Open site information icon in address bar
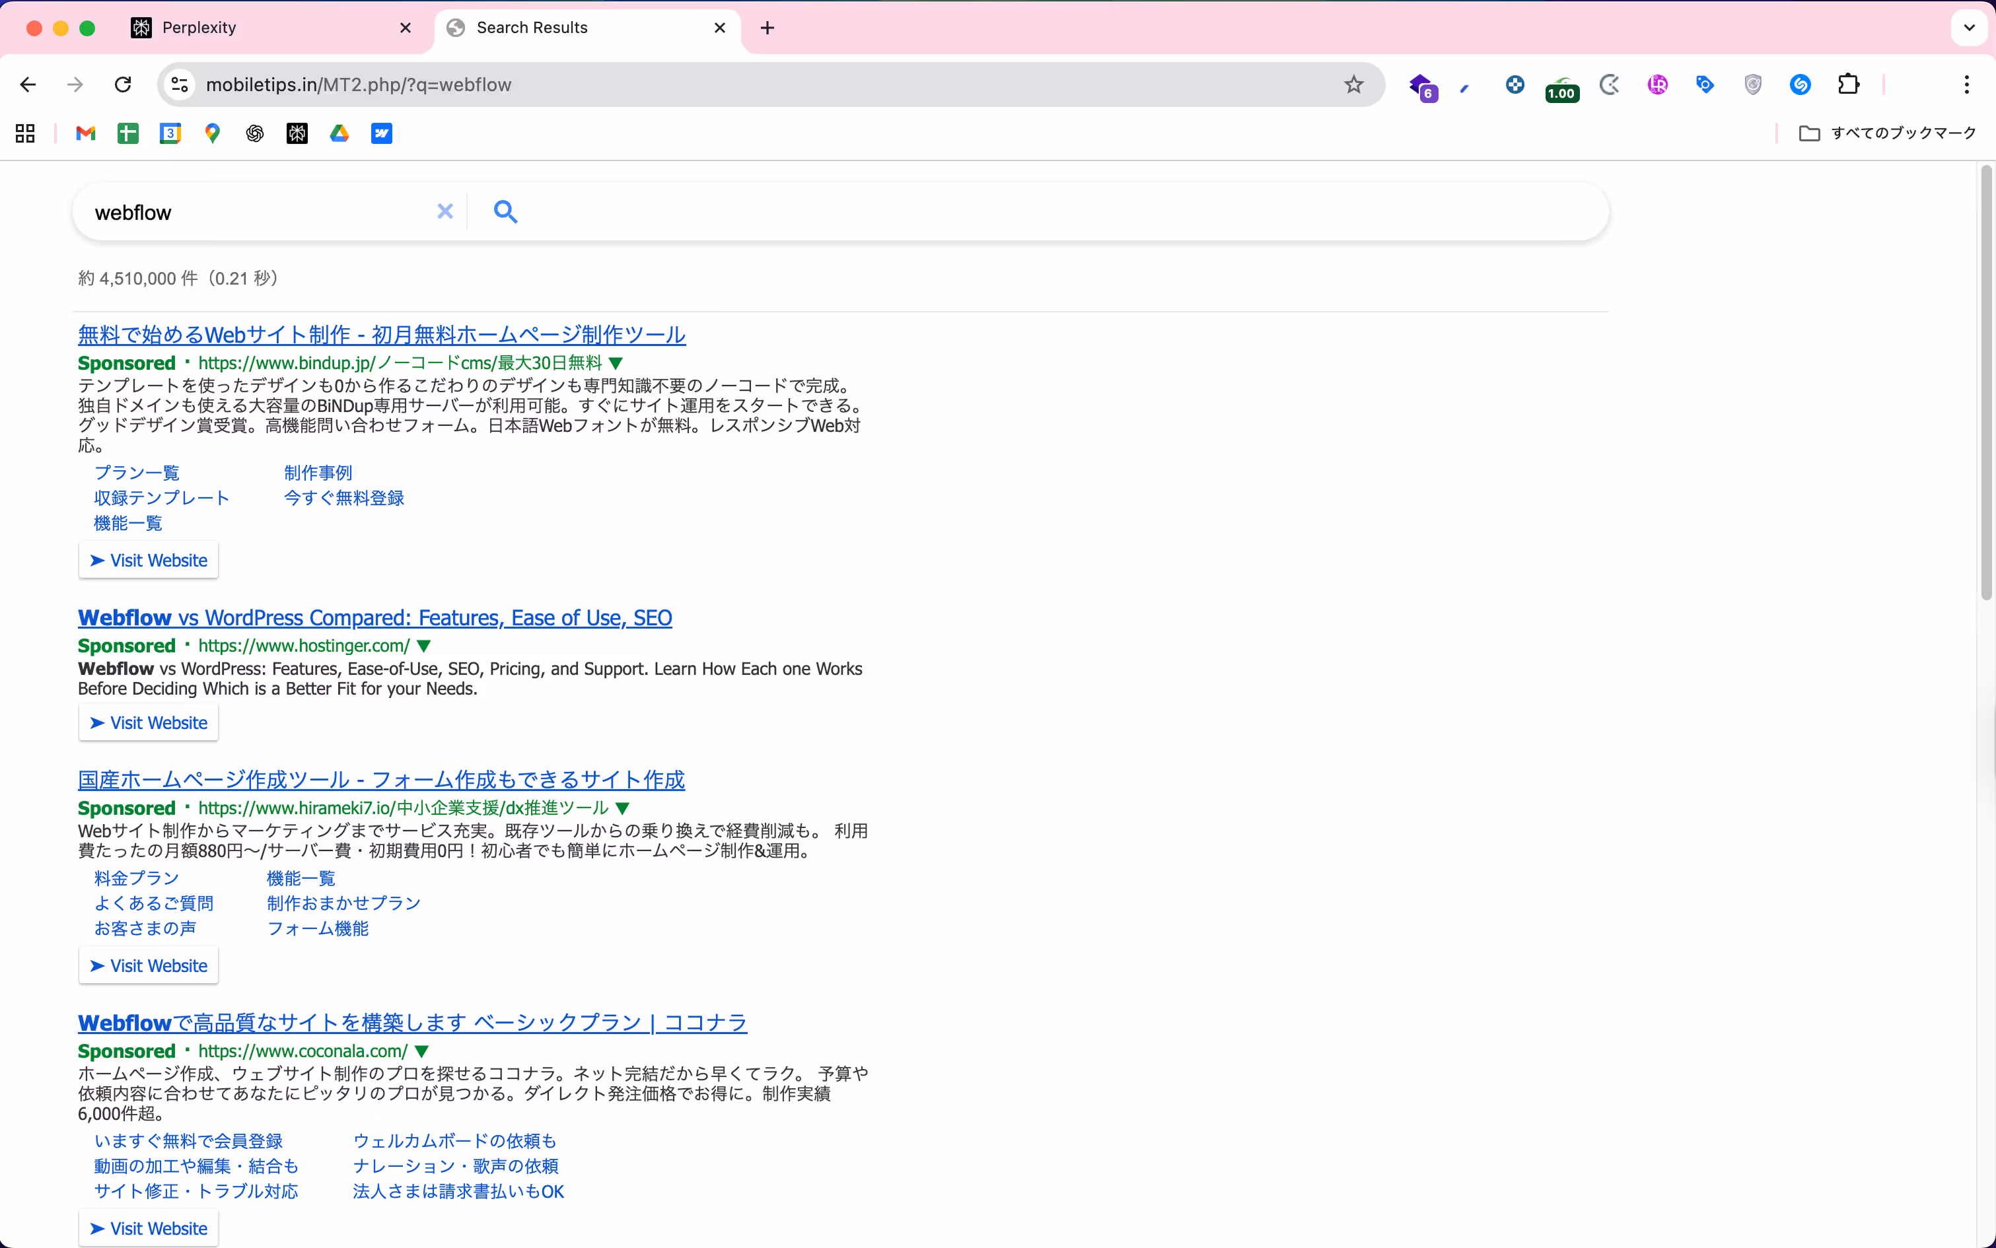Viewport: 1996px width, 1248px height. tap(180, 85)
